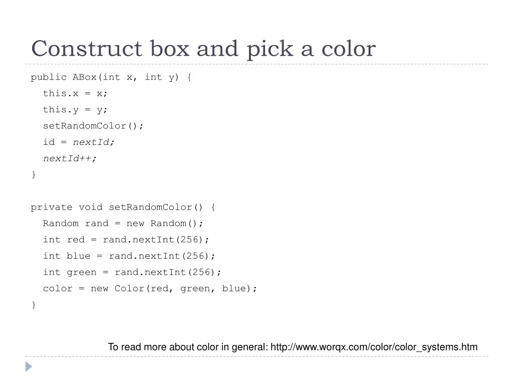Click the blue triangle arrow icon
514x385 pixels.
click(29, 366)
